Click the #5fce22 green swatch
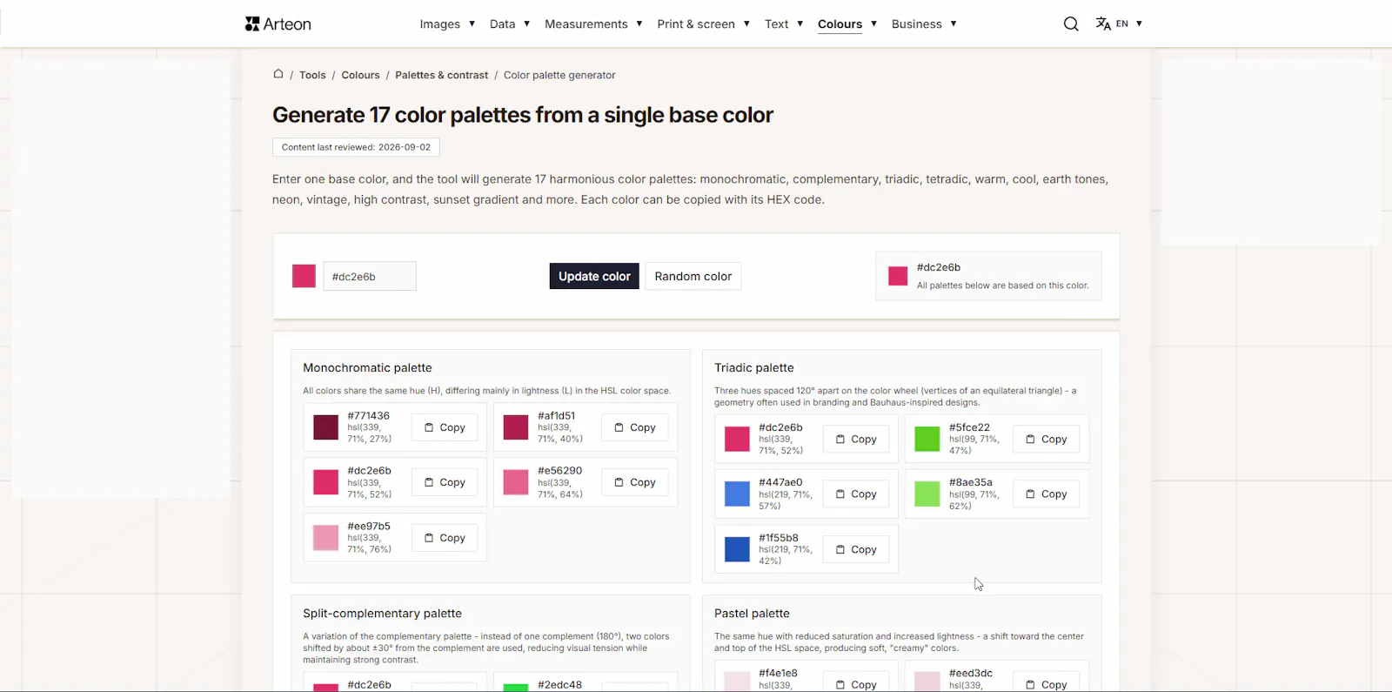The height and width of the screenshot is (692, 1392). pos(927,440)
